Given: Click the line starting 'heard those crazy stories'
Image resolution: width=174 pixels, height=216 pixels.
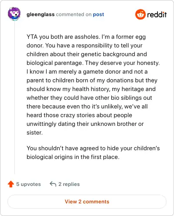Looking at the screenshot, I should point(79,115).
